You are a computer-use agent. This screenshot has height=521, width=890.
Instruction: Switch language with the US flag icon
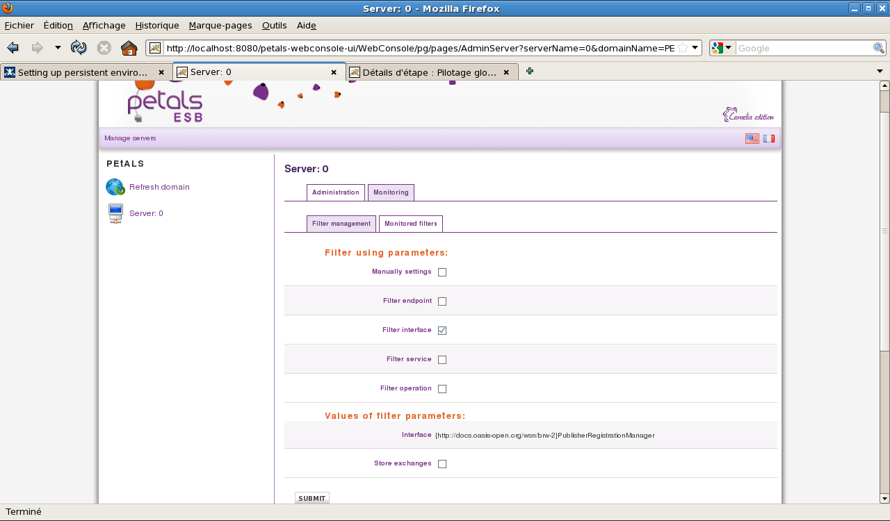tap(752, 138)
